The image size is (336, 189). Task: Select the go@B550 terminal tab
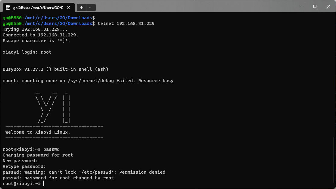39,8
